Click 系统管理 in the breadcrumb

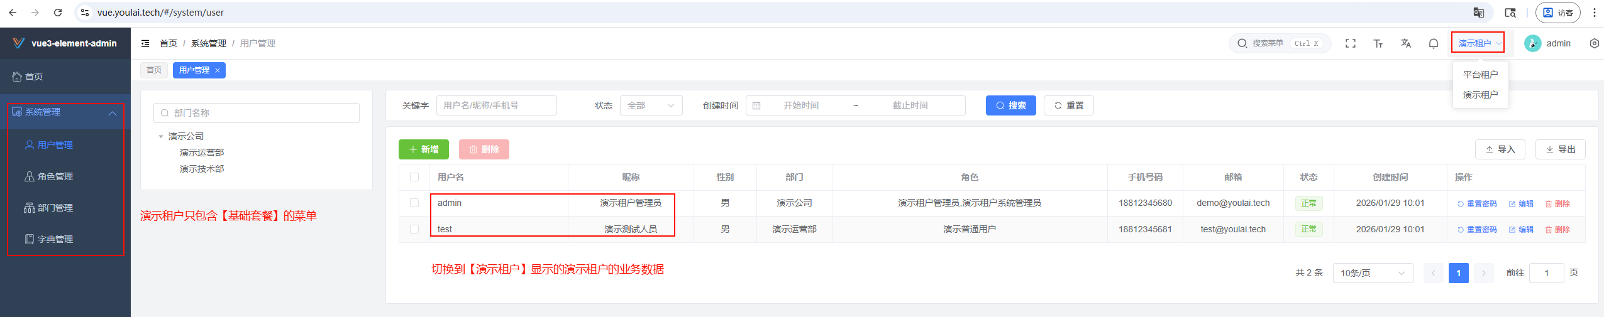209,43
